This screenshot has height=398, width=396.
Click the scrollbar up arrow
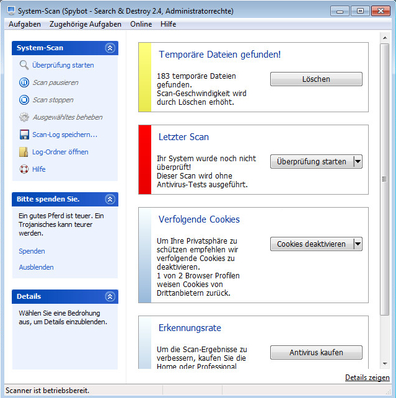click(385, 38)
